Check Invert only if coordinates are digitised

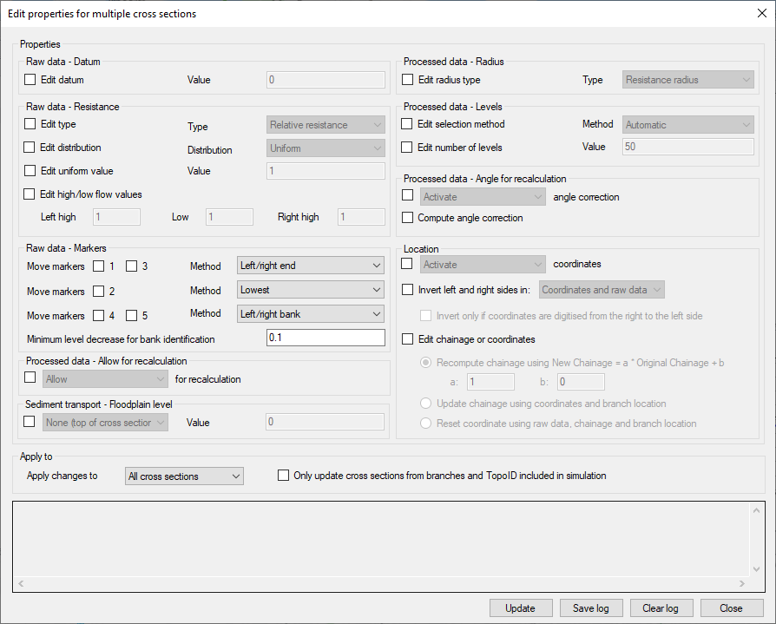point(425,315)
